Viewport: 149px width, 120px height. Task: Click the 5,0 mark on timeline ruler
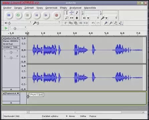[106, 33]
